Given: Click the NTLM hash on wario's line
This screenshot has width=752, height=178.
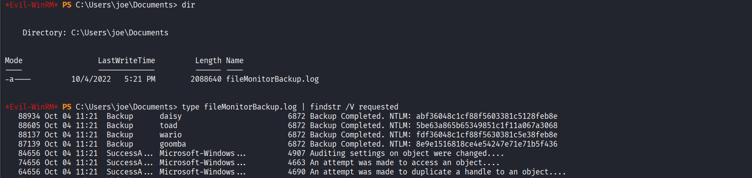Looking at the screenshot, I should 486,135.
